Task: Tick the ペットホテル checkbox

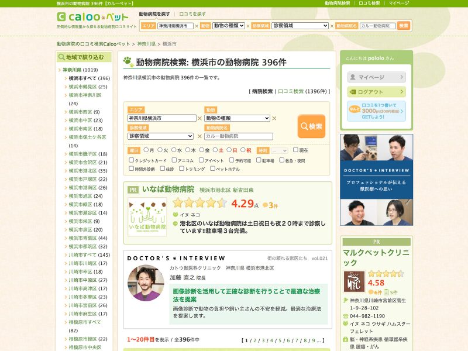Action: click(x=212, y=168)
